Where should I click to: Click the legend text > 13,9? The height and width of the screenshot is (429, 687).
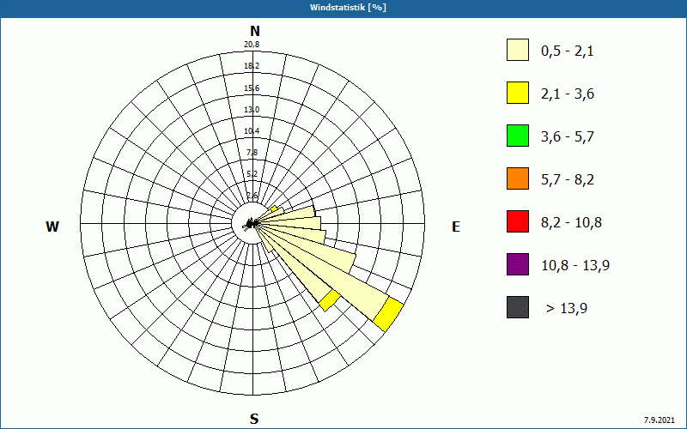click(x=567, y=309)
